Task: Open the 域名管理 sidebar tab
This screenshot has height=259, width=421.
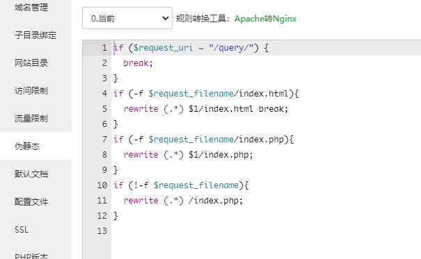Action: [31, 8]
